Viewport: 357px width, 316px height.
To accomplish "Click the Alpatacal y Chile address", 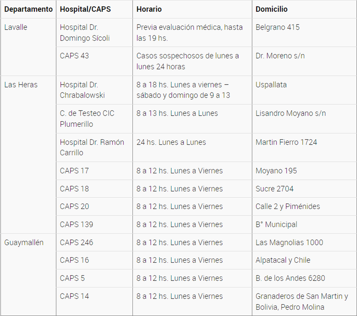I will (x=283, y=260).
